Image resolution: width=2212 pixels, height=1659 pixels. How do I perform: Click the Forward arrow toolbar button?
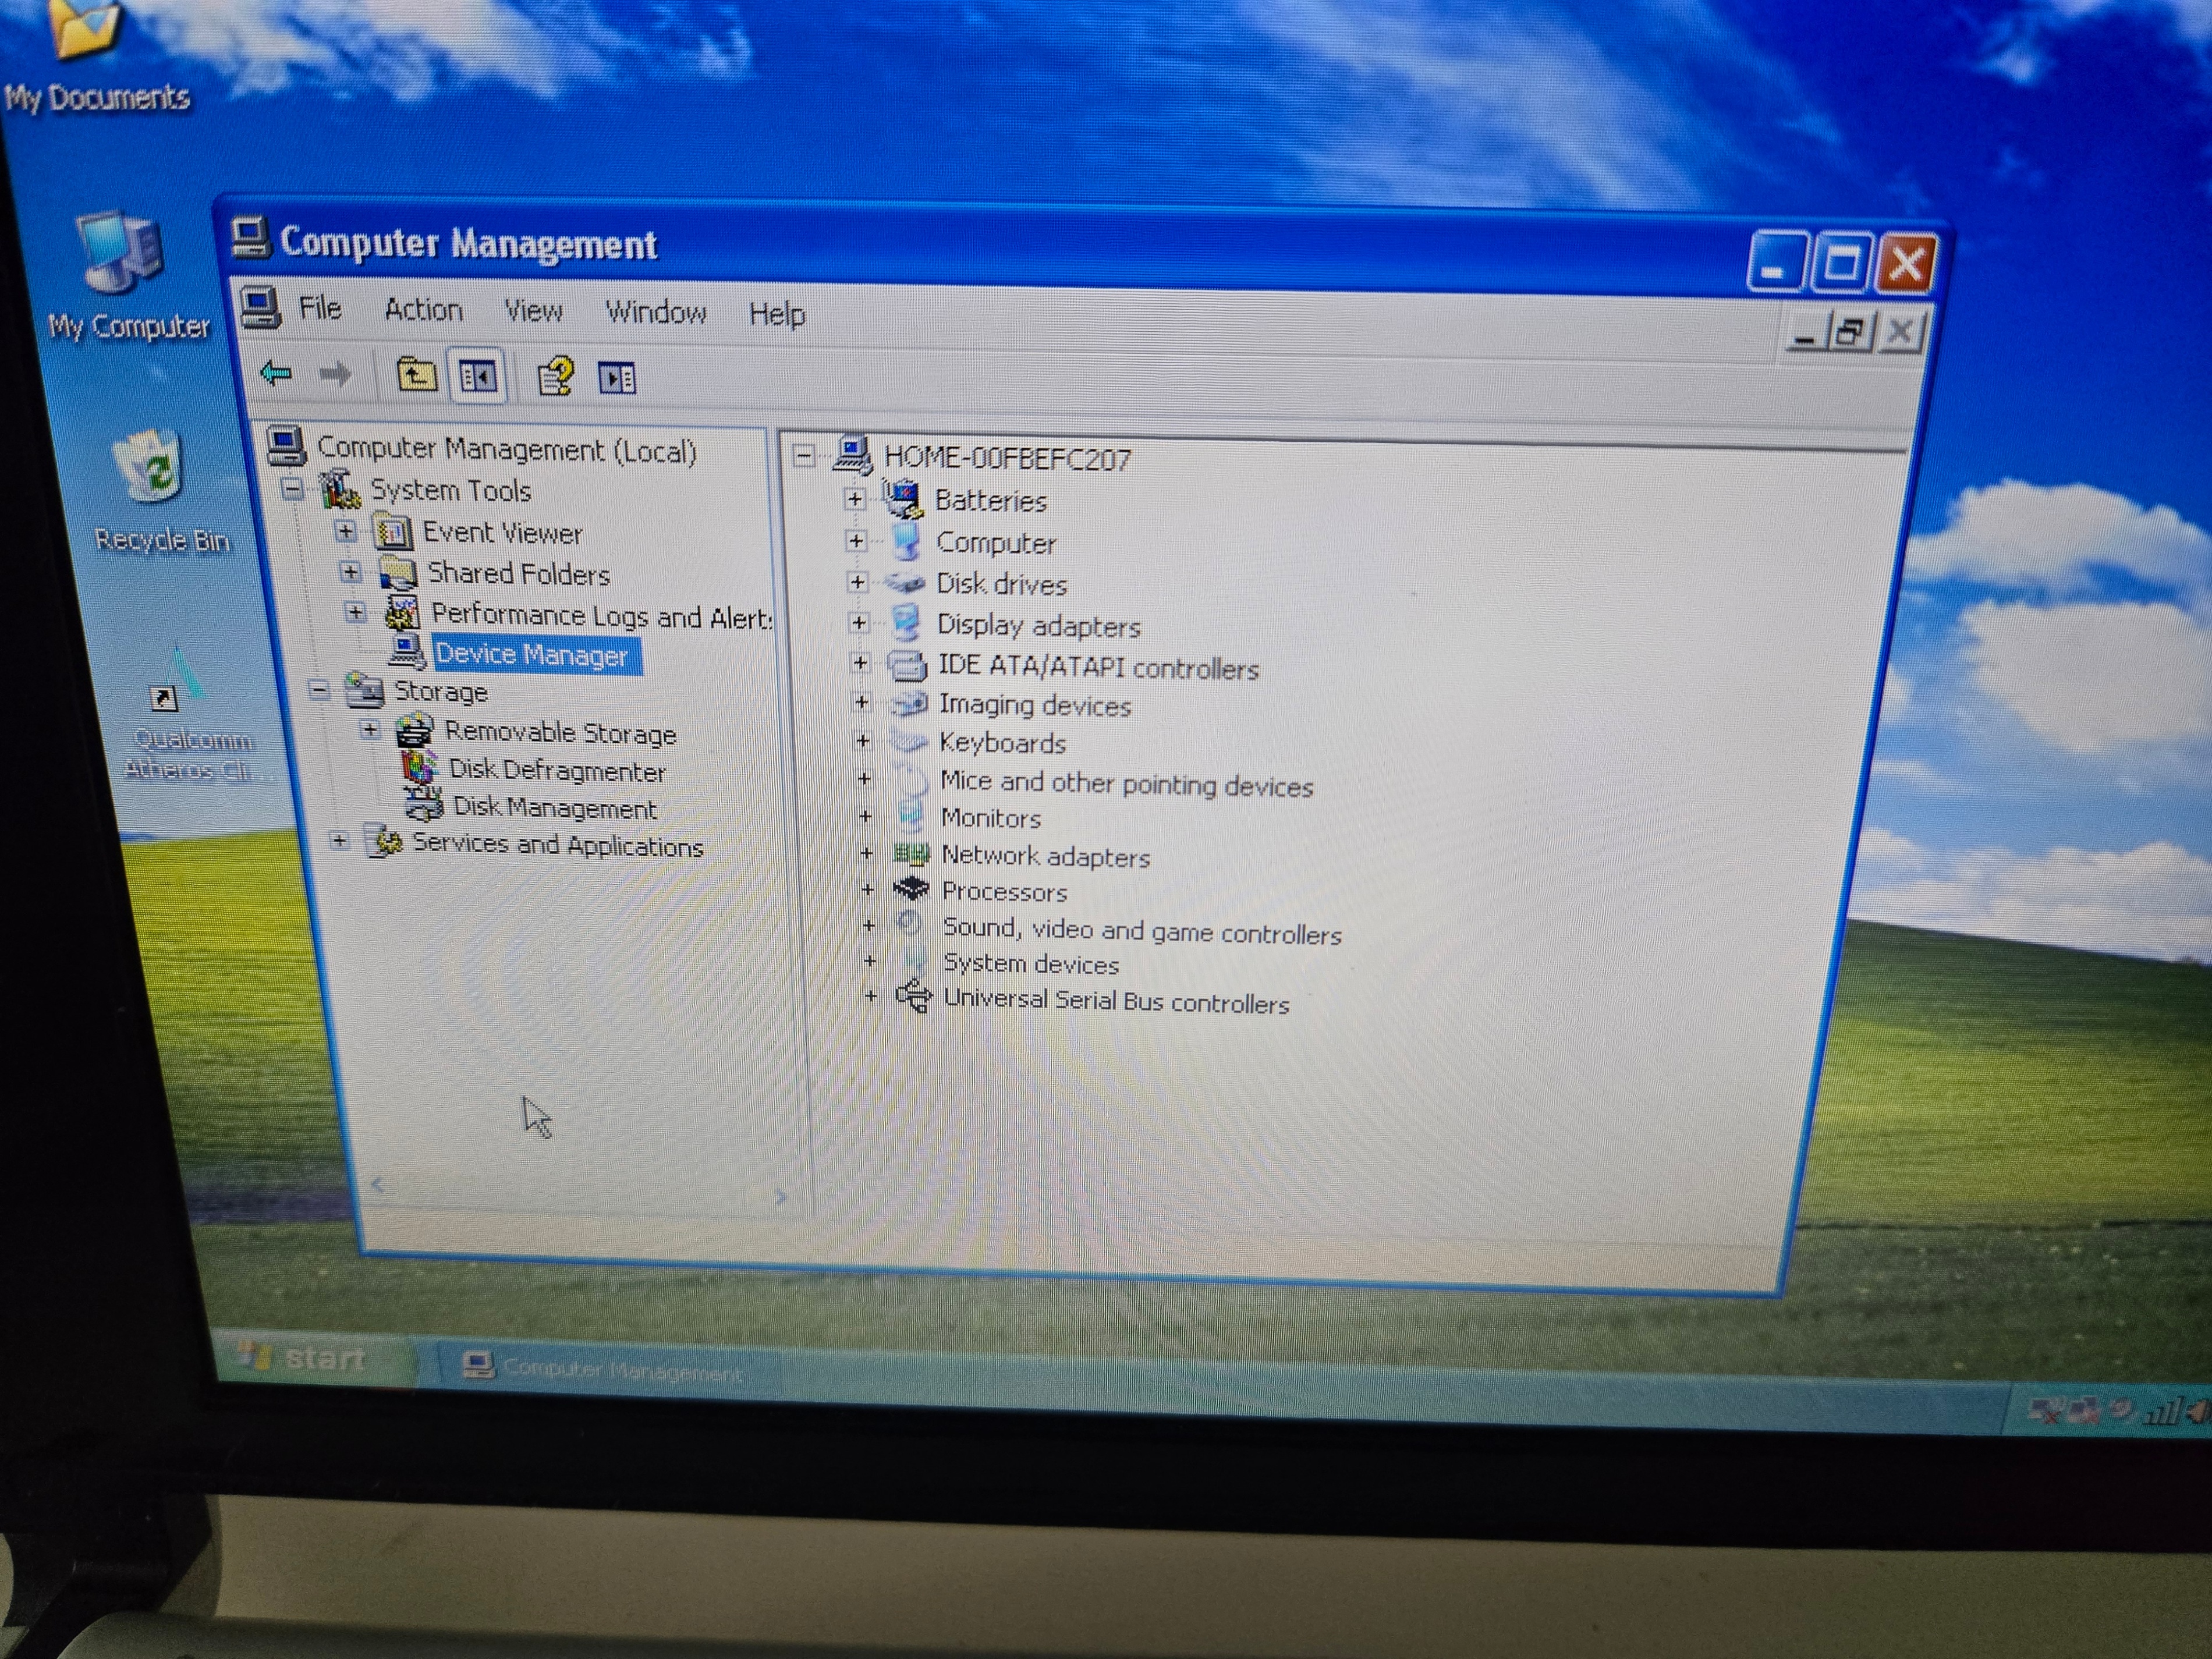point(335,375)
